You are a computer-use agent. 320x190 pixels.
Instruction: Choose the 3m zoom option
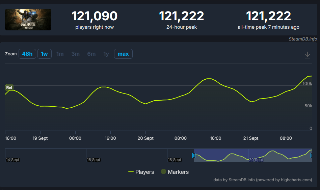click(75, 54)
